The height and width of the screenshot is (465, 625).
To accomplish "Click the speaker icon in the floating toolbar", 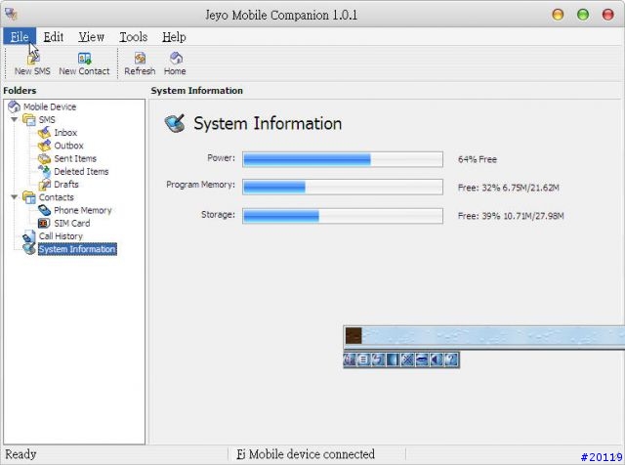I will coord(437,359).
